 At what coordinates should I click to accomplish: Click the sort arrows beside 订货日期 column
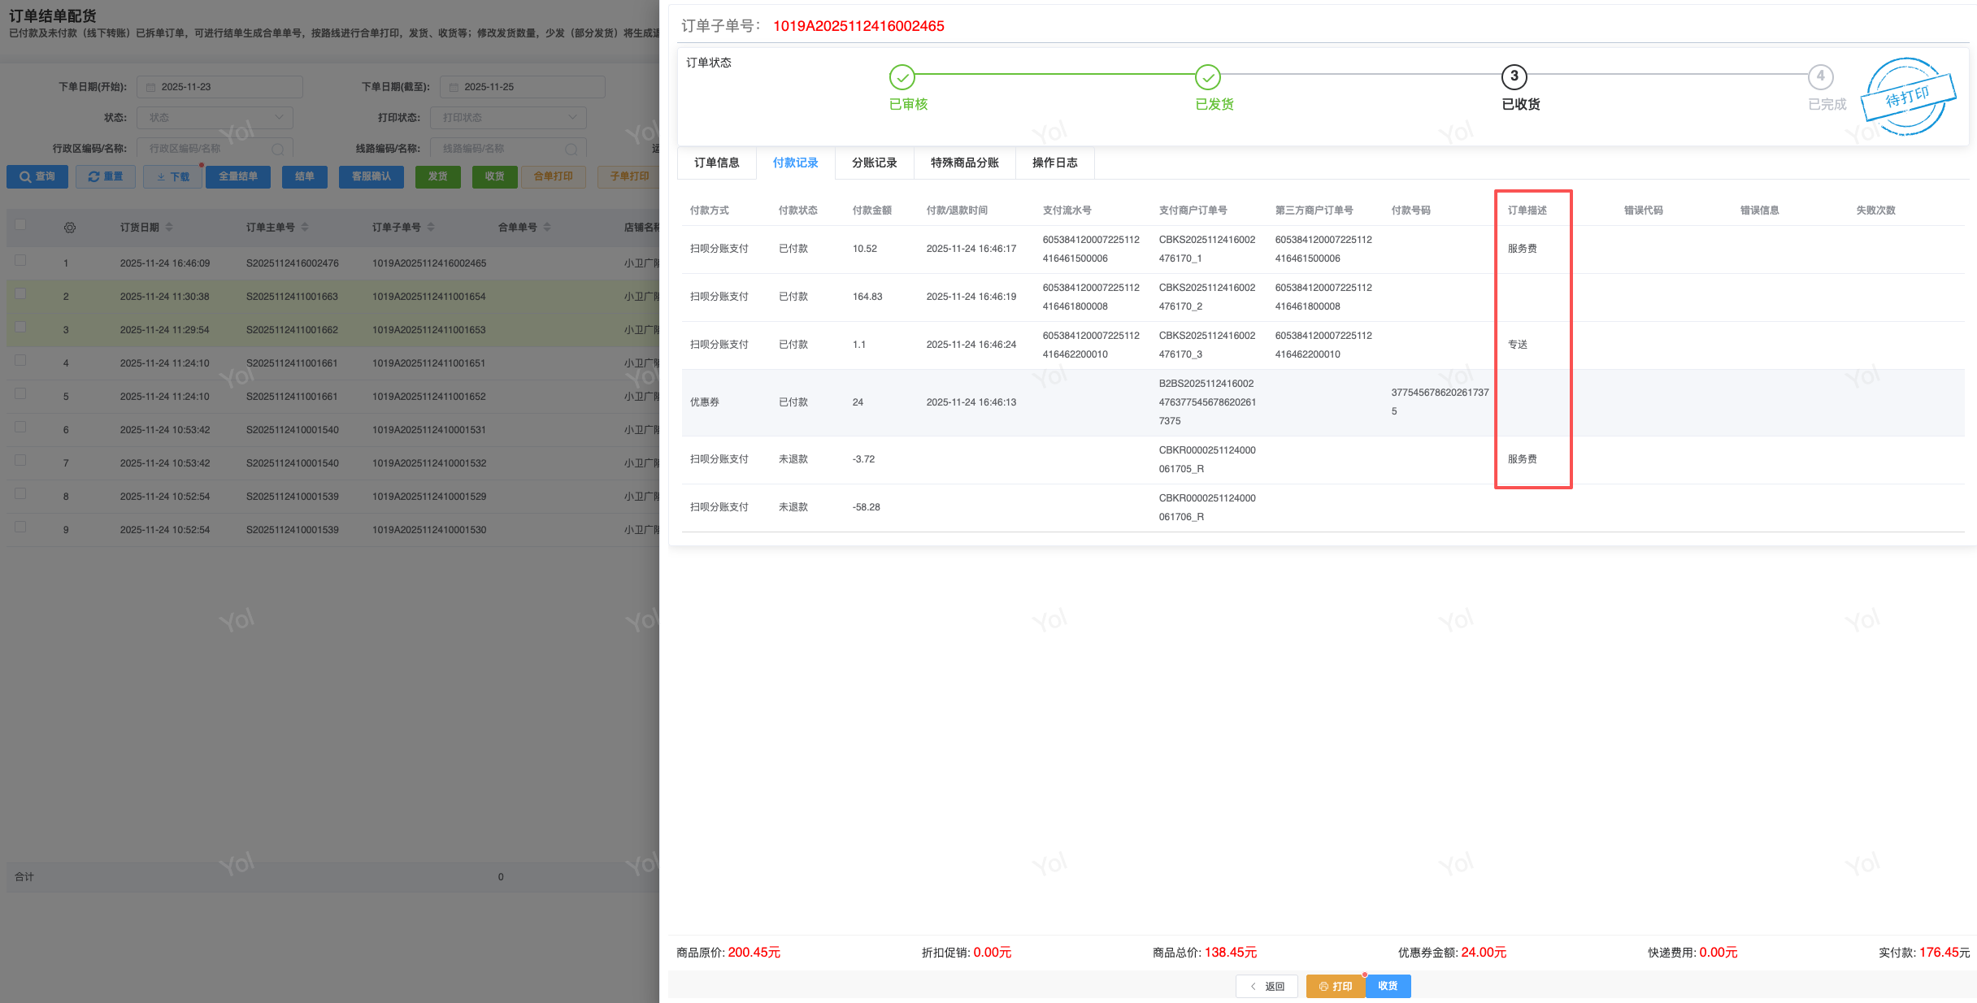tap(169, 228)
